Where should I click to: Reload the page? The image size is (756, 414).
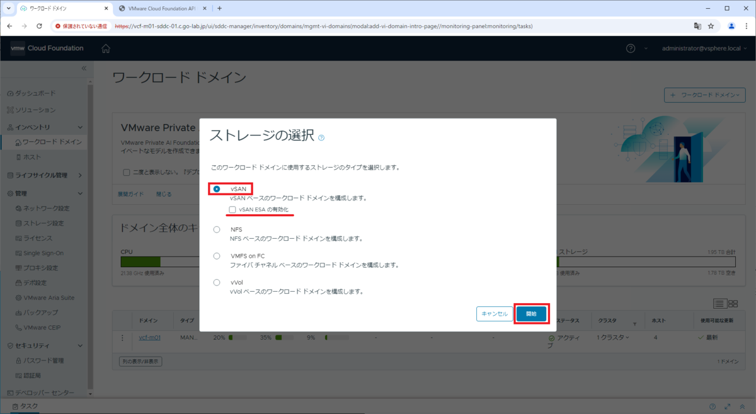(39, 26)
